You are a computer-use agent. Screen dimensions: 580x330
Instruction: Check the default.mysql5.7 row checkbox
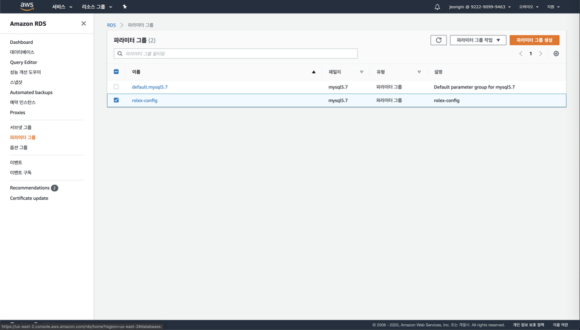coord(116,87)
